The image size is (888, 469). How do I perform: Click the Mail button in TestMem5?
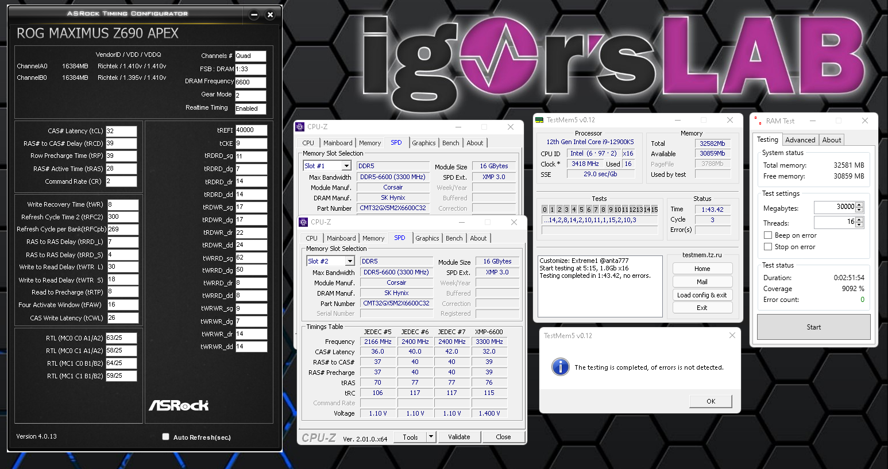click(702, 282)
